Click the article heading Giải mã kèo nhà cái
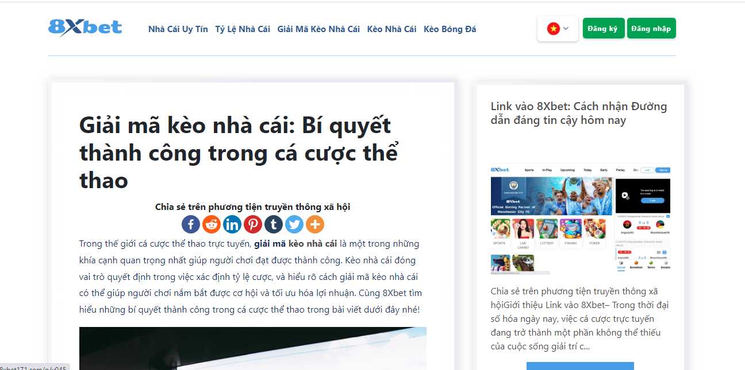 239,153
